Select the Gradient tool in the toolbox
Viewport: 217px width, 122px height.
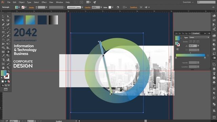tap(8, 52)
